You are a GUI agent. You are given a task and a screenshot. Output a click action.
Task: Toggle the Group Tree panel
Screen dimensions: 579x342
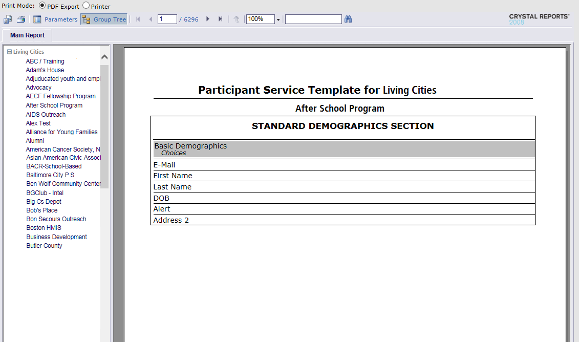[x=104, y=19]
